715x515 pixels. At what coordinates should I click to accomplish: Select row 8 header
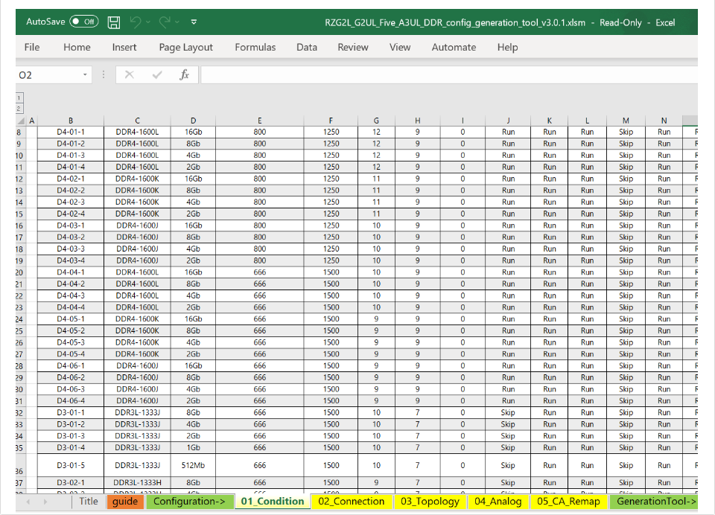tap(21, 132)
